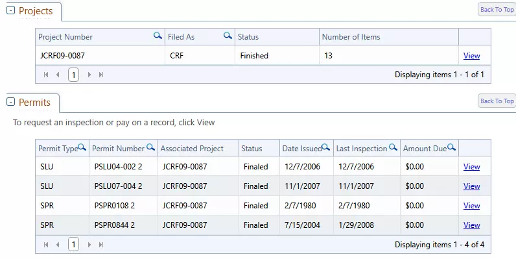This screenshot has width=516, height=259.
Task: Select the 'PSLU04-002 2' permit number cell
Action: [123, 166]
